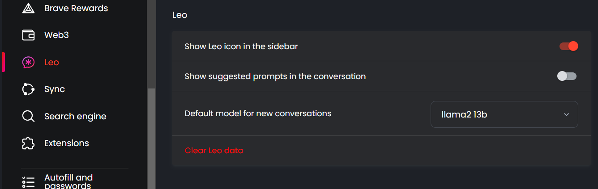
Task: Click the Leo asterisk chat bubble icon
Action: 29,63
